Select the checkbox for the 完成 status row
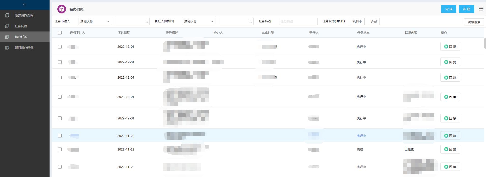 (x=60, y=150)
